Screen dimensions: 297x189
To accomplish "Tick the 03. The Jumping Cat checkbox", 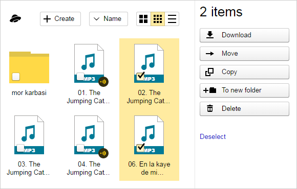I will pyautogui.click(x=20, y=148).
